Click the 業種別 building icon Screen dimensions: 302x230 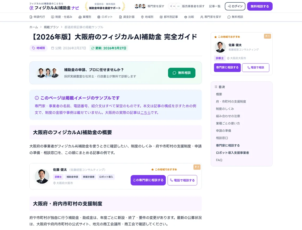tap(80, 17)
